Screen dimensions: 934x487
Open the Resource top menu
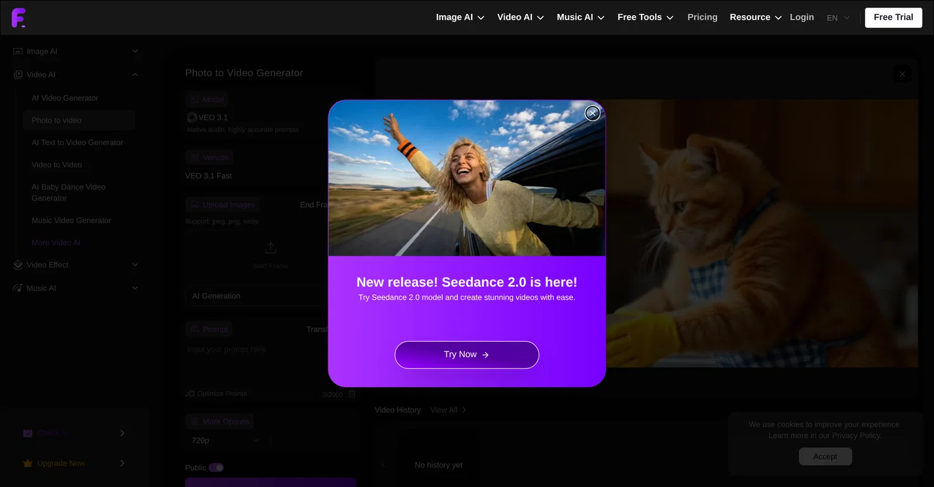pos(756,17)
